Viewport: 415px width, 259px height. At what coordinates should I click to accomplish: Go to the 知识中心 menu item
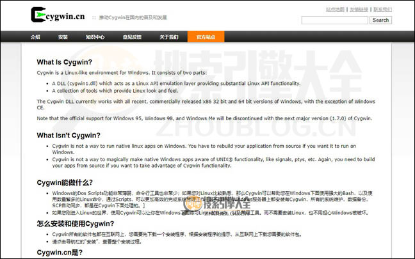tap(95, 37)
